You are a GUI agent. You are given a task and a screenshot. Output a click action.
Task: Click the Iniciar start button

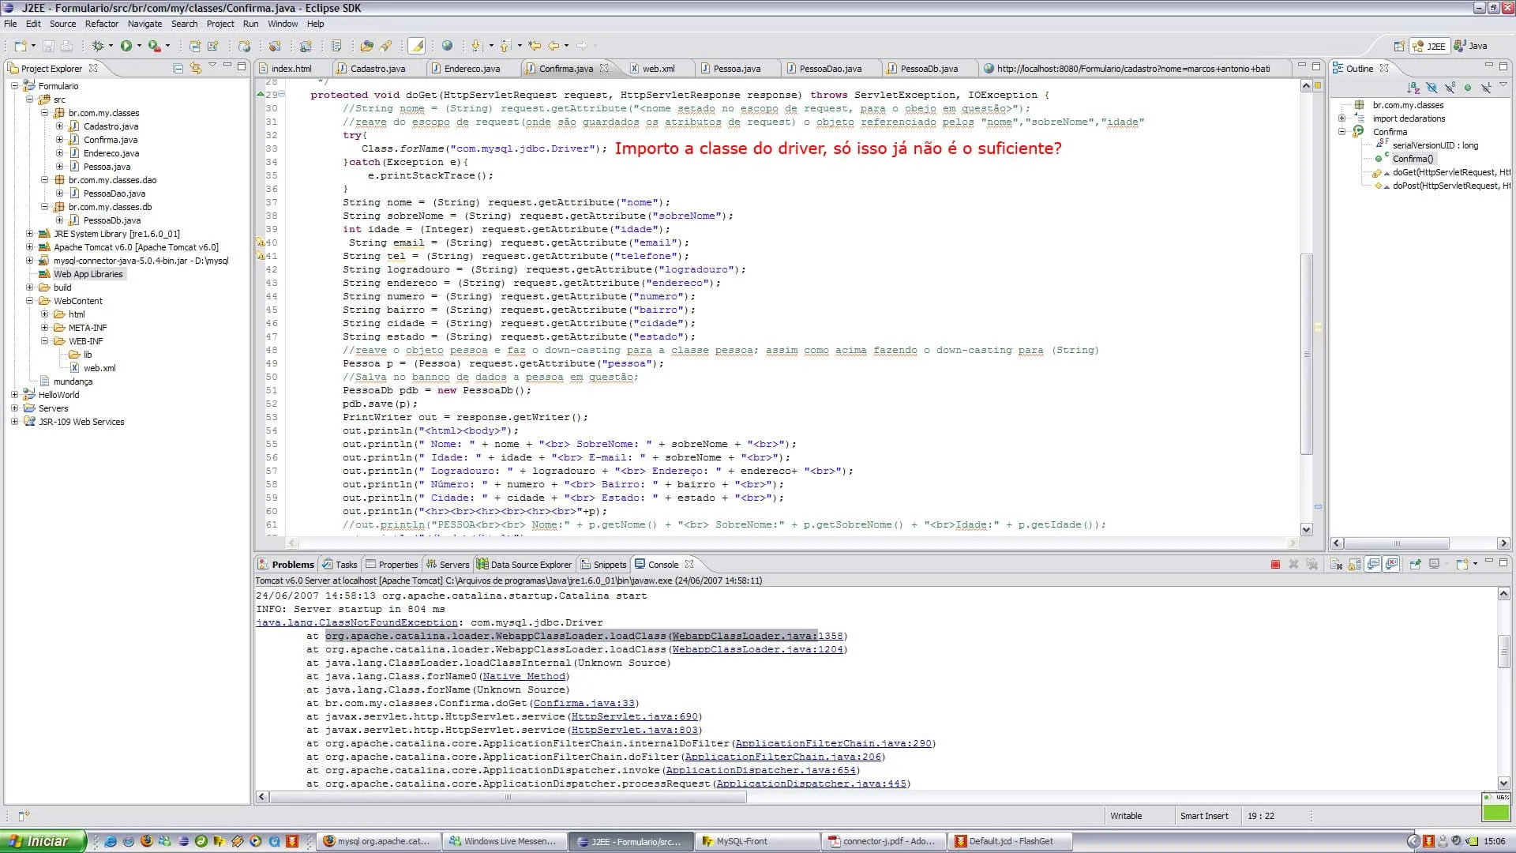coord(41,841)
